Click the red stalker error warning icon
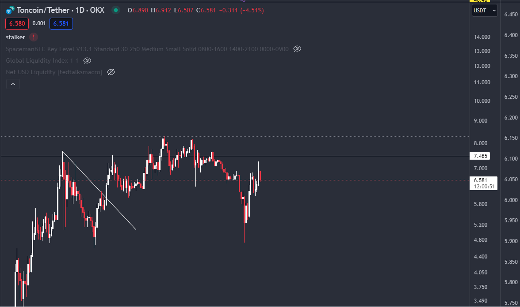Image resolution: width=520 pixels, height=307 pixels. pos(34,37)
